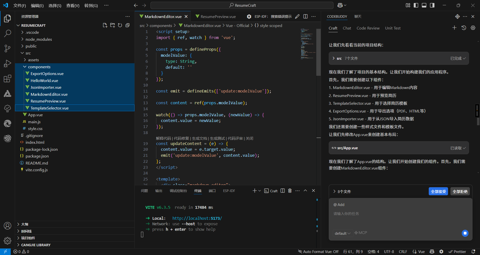This screenshot has height=255, width=480.
Task: Click 解释代码 code lens action
Action: click(163, 138)
